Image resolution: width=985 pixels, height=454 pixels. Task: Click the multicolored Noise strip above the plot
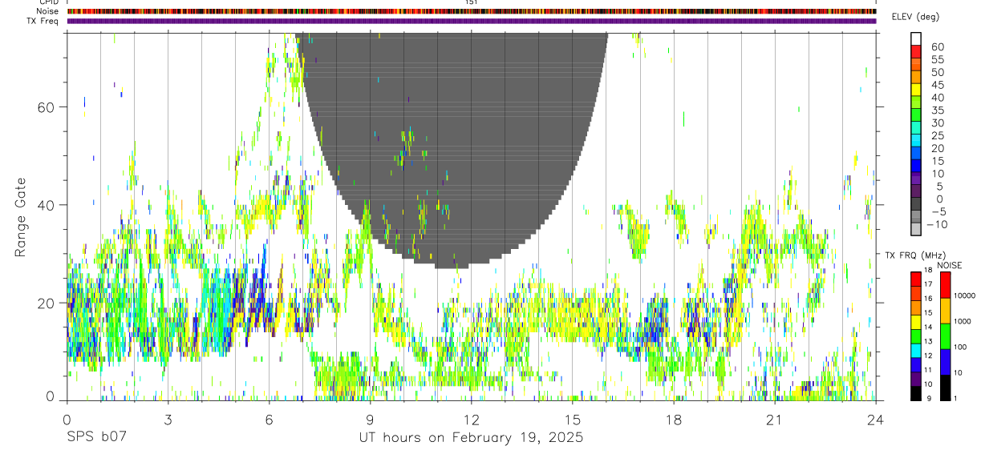tap(471, 11)
